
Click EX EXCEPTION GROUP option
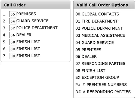97,78
